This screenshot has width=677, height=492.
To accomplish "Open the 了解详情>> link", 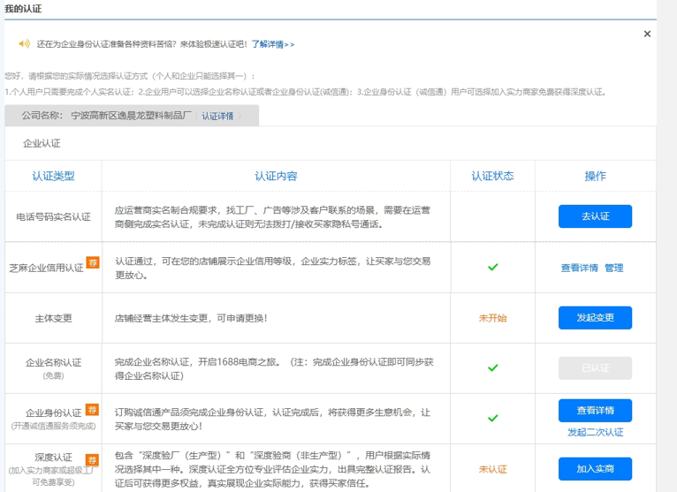I will tap(273, 44).
